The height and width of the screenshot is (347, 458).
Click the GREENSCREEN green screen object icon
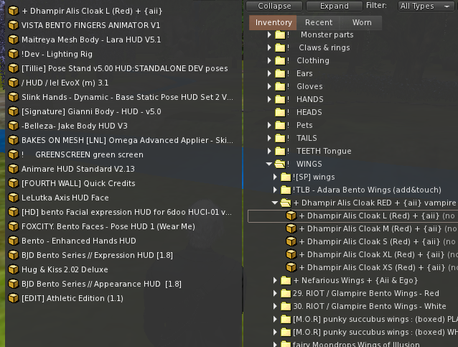[x=13, y=154]
